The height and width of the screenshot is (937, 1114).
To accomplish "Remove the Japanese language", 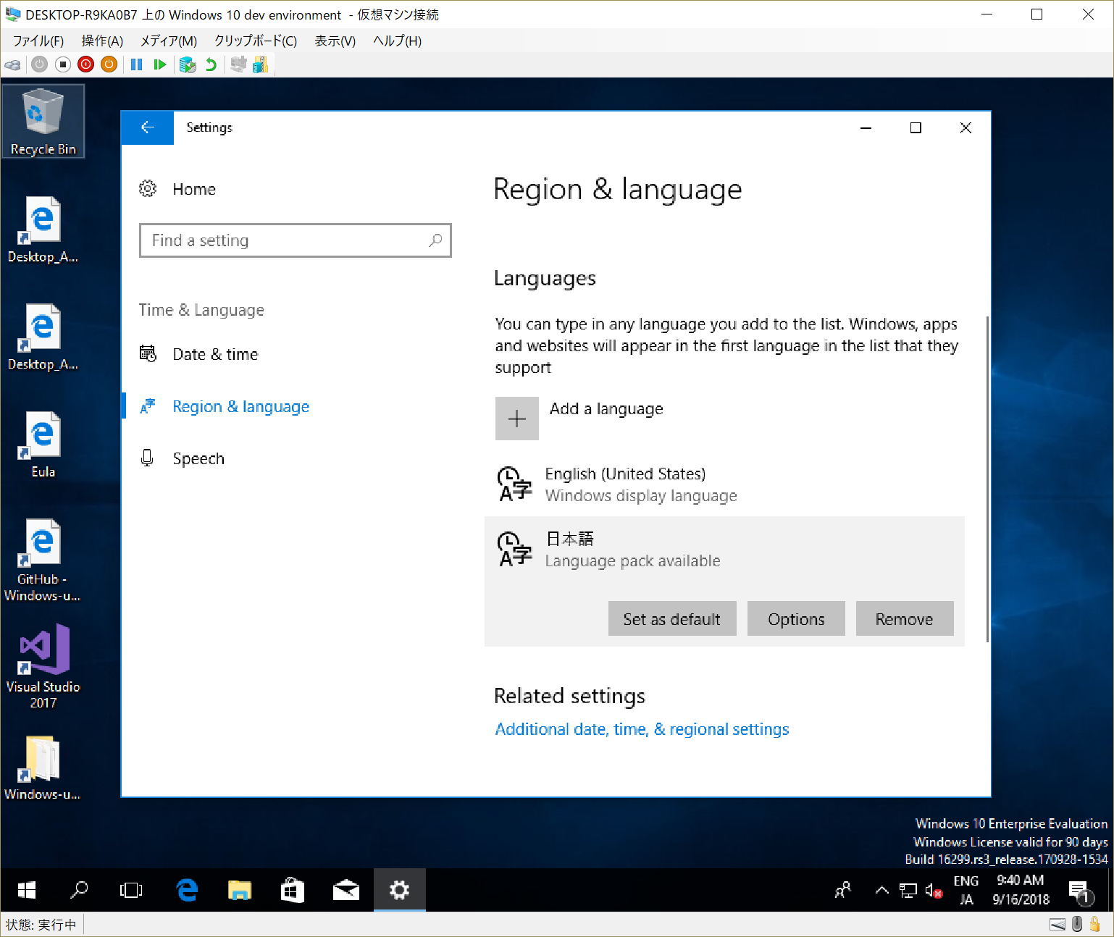I will pos(904,618).
